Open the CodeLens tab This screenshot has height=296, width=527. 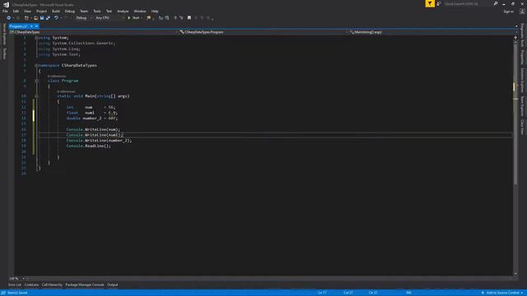click(x=31, y=285)
